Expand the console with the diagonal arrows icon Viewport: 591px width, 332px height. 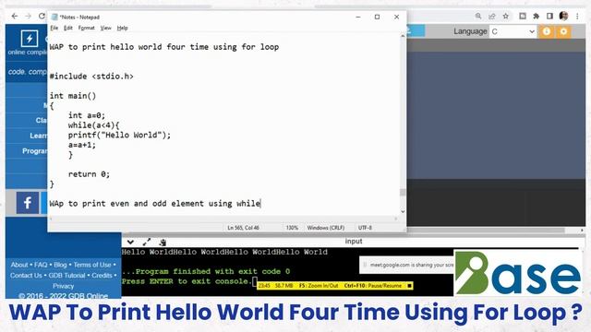click(x=147, y=242)
